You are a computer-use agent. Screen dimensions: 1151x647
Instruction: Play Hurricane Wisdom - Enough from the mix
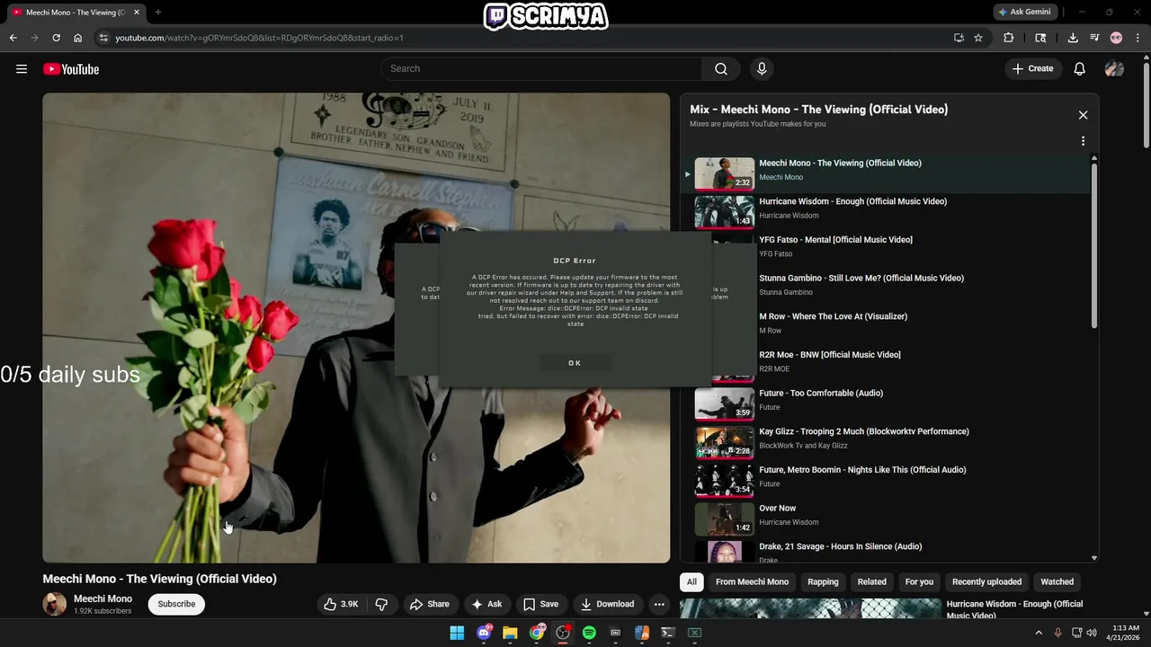coord(886,212)
